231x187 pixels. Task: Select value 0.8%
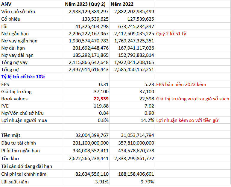pos(103,120)
